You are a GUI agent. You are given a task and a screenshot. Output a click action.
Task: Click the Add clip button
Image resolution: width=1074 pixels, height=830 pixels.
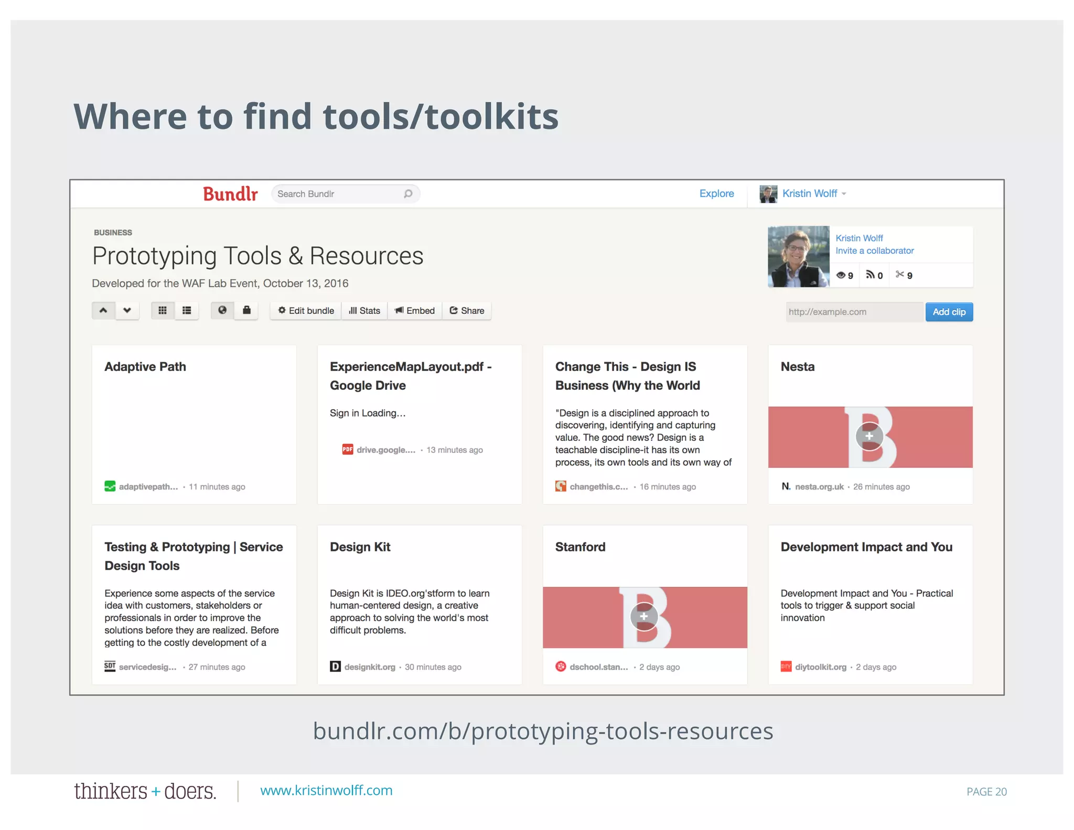click(x=949, y=312)
